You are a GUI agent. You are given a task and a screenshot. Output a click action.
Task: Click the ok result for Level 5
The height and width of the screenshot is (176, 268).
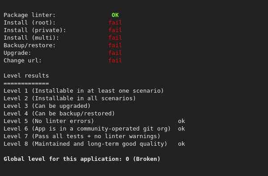click(181, 121)
